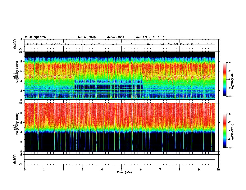246x190 pixels.
Task: Click the "-6" label on ch.1 colorbar
Action: coord(229,62)
